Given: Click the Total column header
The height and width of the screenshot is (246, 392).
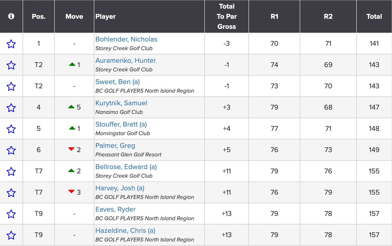Looking at the screenshot, I should click(374, 16).
